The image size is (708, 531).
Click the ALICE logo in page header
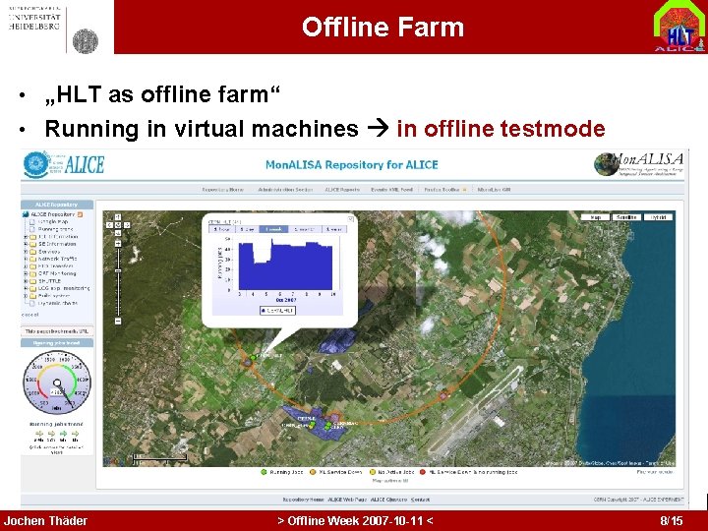point(64,164)
